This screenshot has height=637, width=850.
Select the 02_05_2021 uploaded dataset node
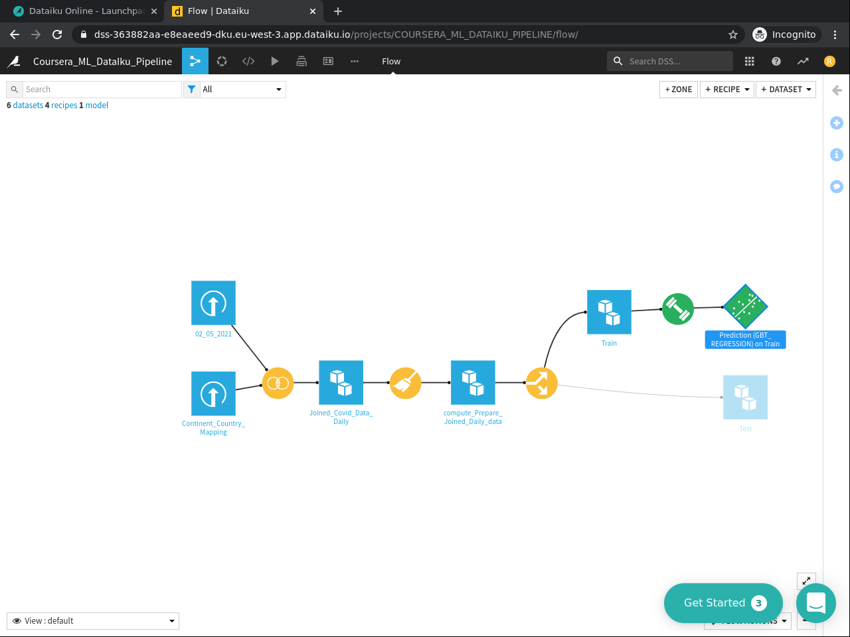pyautogui.click(x=213, y=303)
